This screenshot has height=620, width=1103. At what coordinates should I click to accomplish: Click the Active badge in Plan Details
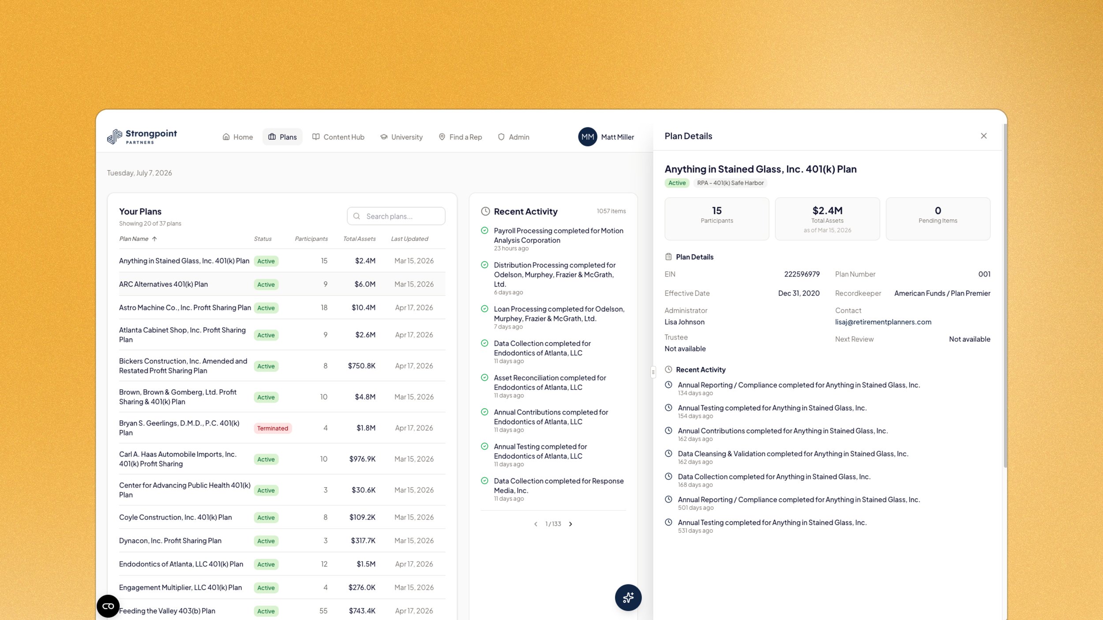[x=677, y=183]
